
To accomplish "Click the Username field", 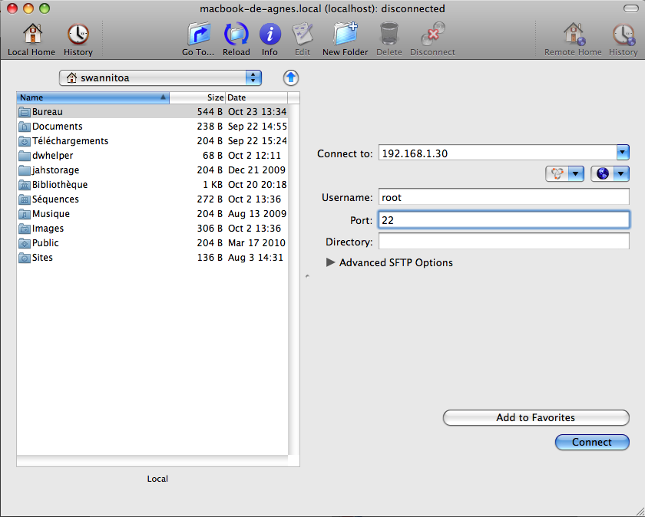I will coord(504,197).
